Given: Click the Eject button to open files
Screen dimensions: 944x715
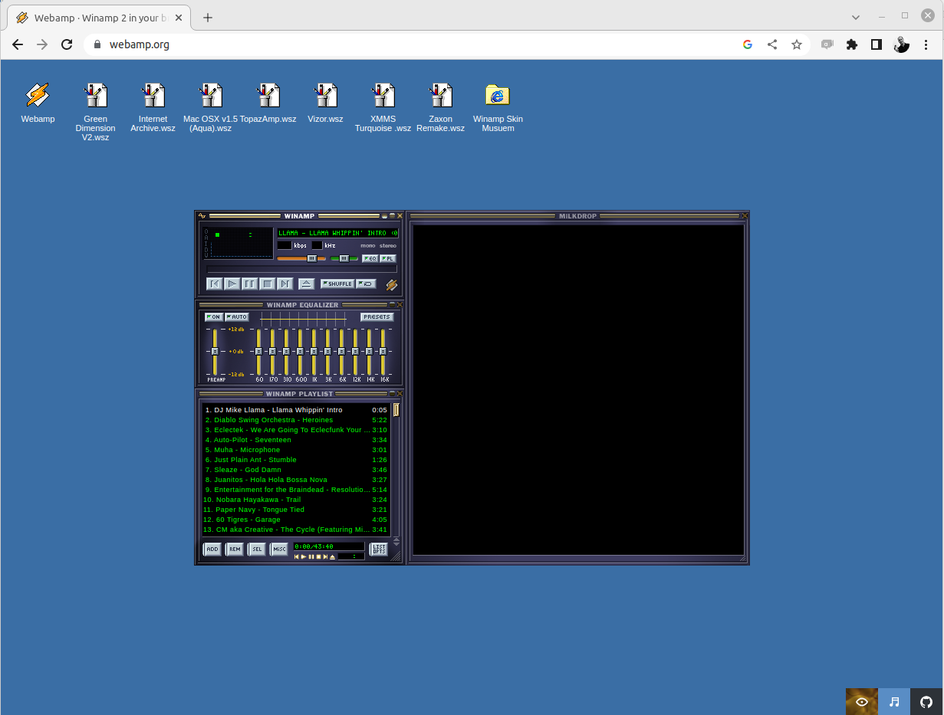Looking at the screenshot, I should click(x=306, y=284).
